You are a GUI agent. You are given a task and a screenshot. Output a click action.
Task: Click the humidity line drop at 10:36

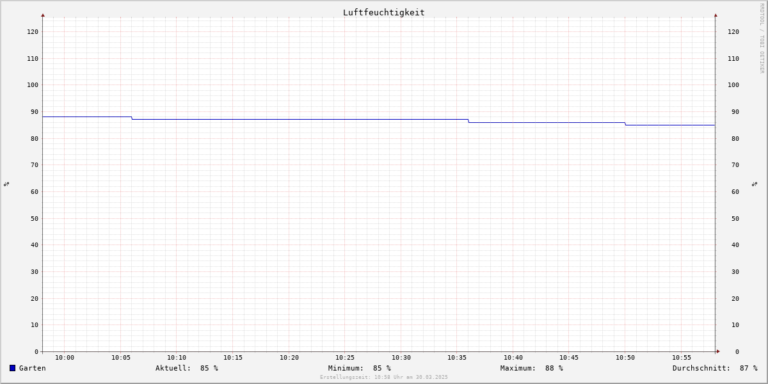click(468, 120)
